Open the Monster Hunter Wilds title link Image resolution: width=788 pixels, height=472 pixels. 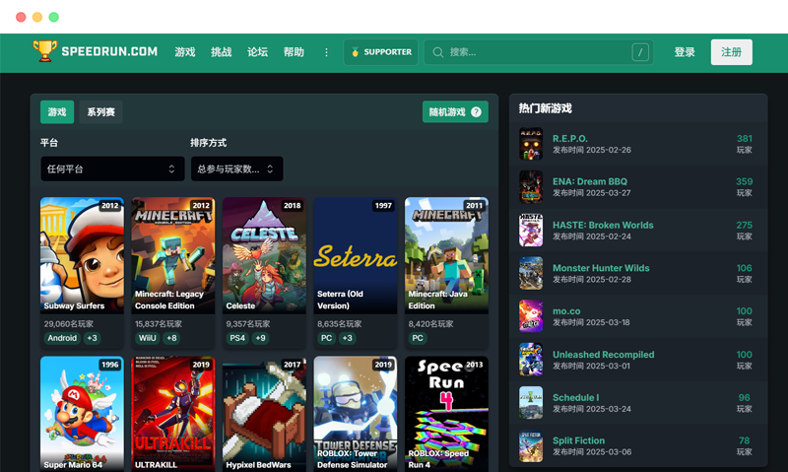click(x=601, y=268)
